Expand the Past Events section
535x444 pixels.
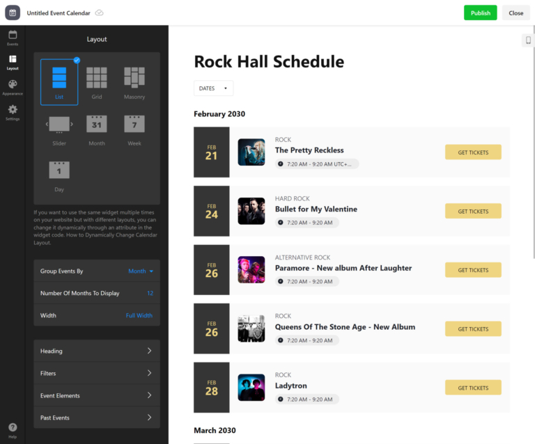(97, 418)
